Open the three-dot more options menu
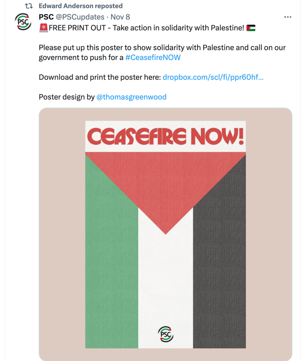301x361 pixels. coord(288,17)
